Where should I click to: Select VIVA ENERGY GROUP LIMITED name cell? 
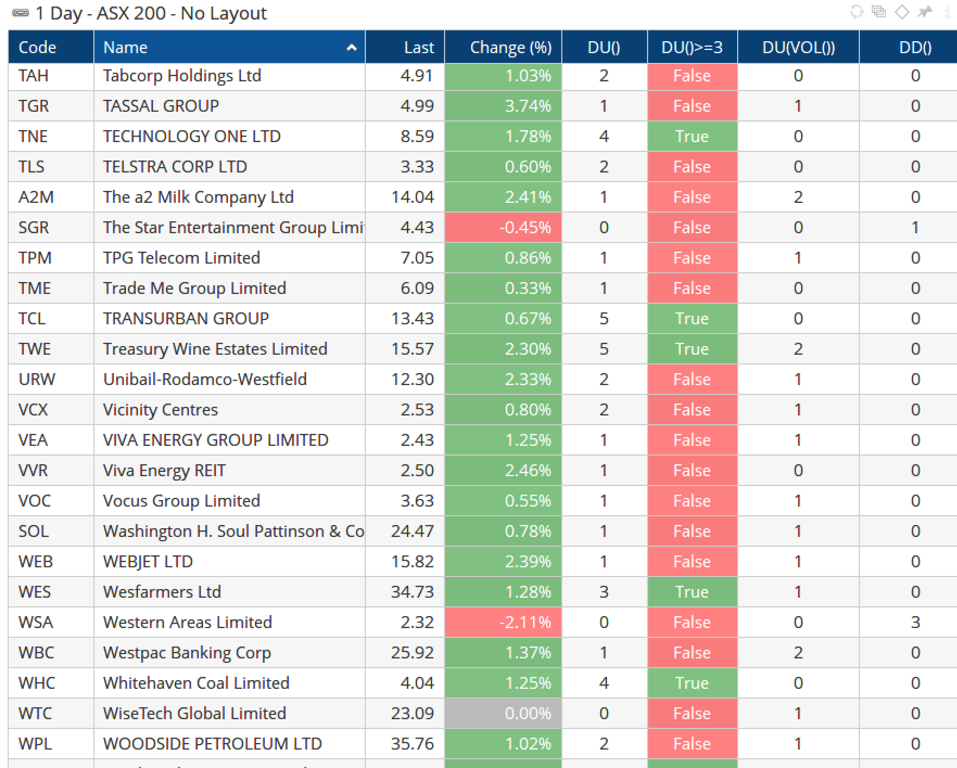(230, 440)
